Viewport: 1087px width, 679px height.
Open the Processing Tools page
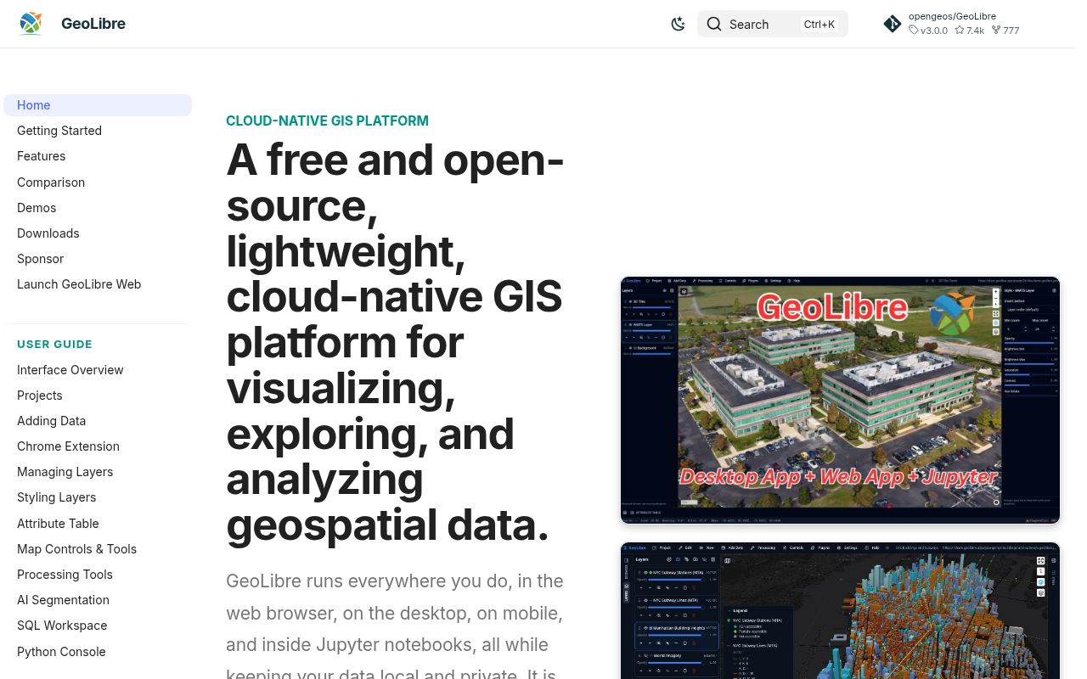(x=65, y=575)
